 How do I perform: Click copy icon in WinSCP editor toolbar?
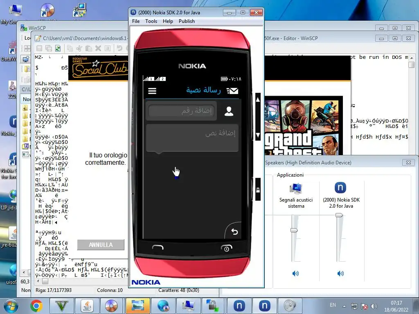(x=70, y=48)
